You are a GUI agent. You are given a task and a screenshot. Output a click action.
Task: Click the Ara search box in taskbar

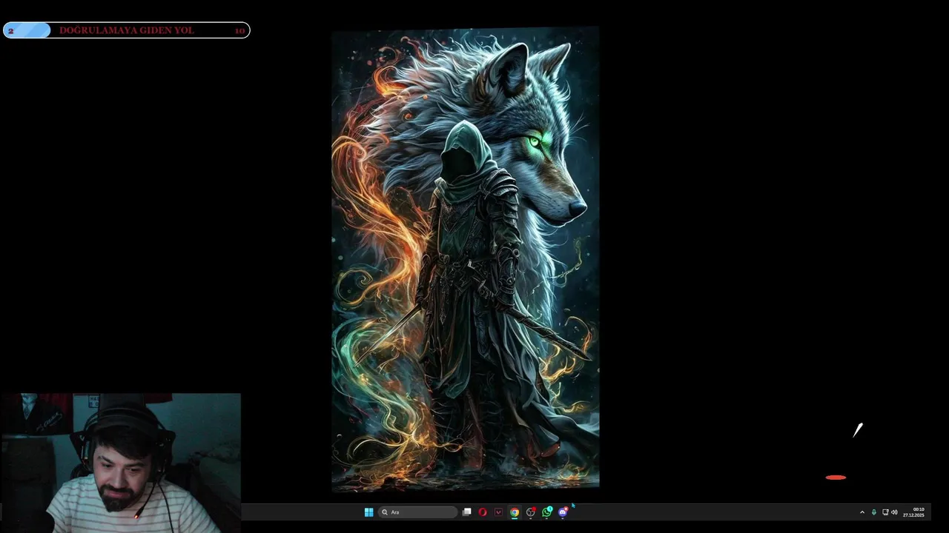click(x=417, y=512)
